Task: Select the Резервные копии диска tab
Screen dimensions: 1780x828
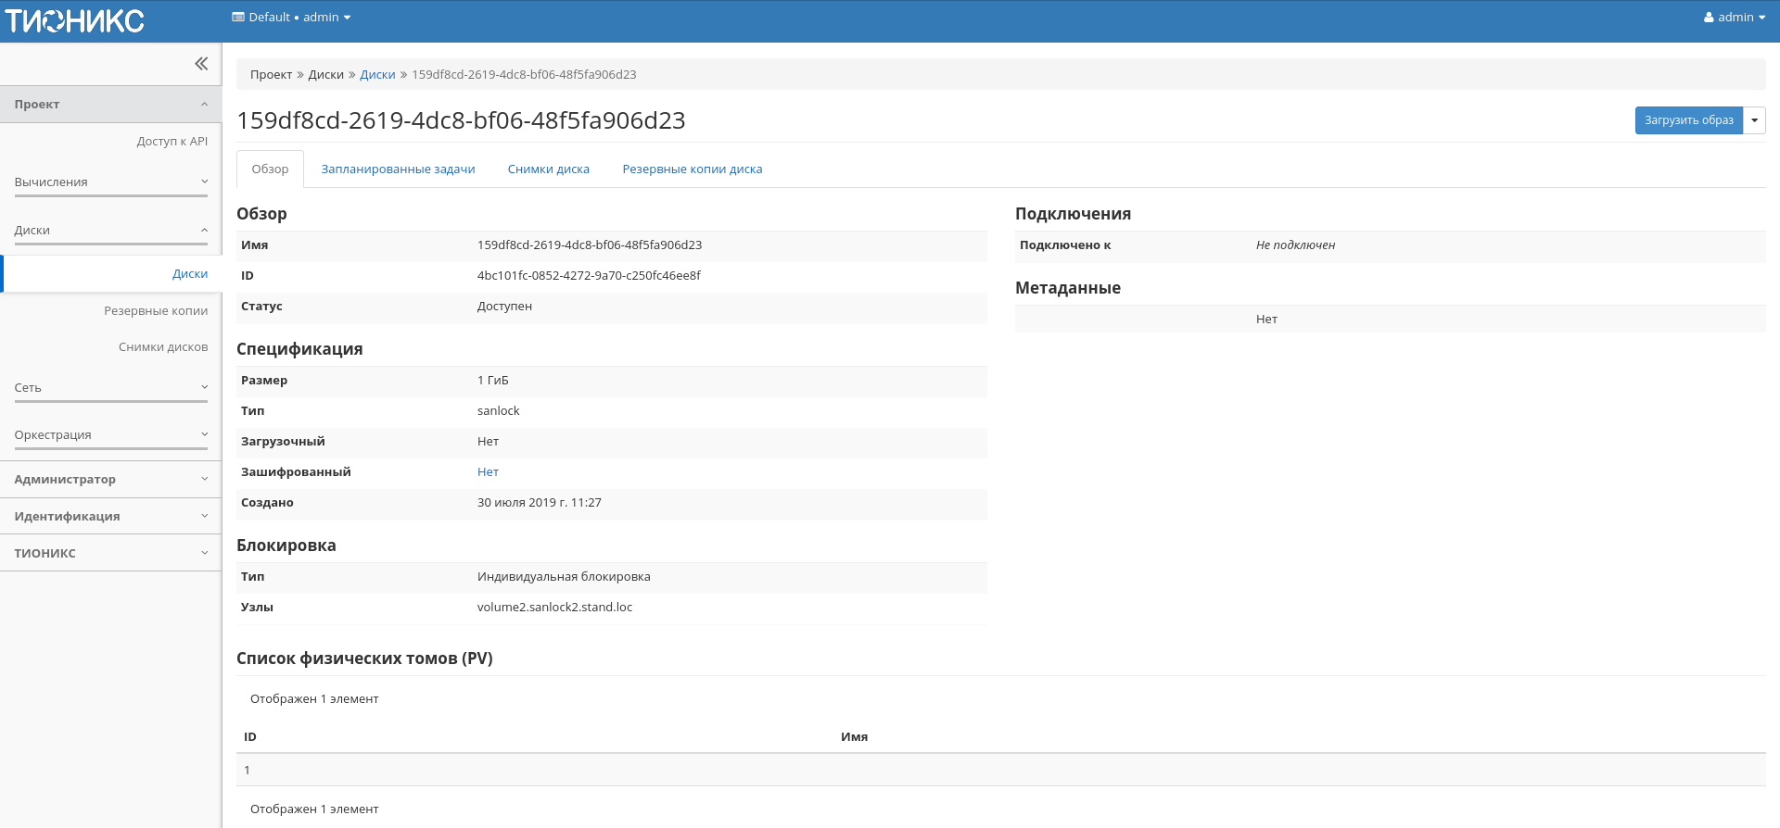Action: click(692, 169)
